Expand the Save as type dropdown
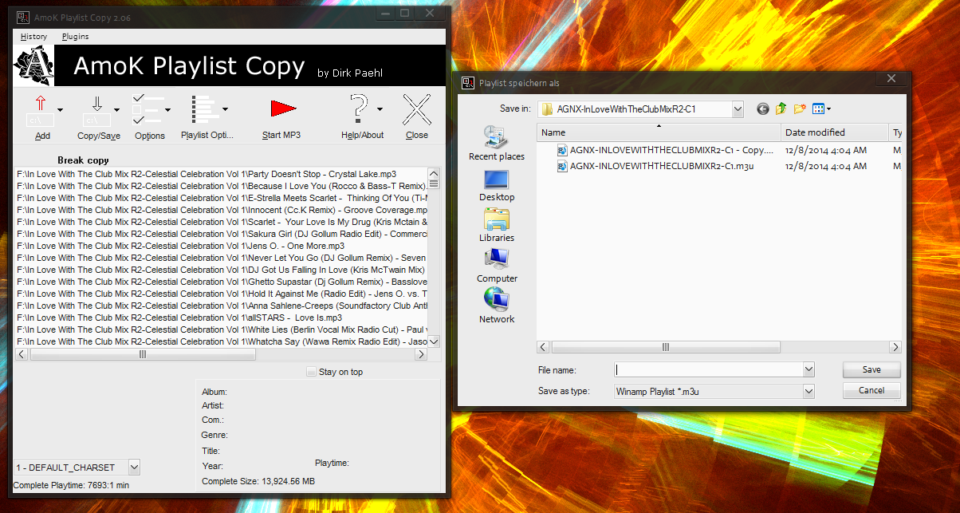 pos(809,391)
